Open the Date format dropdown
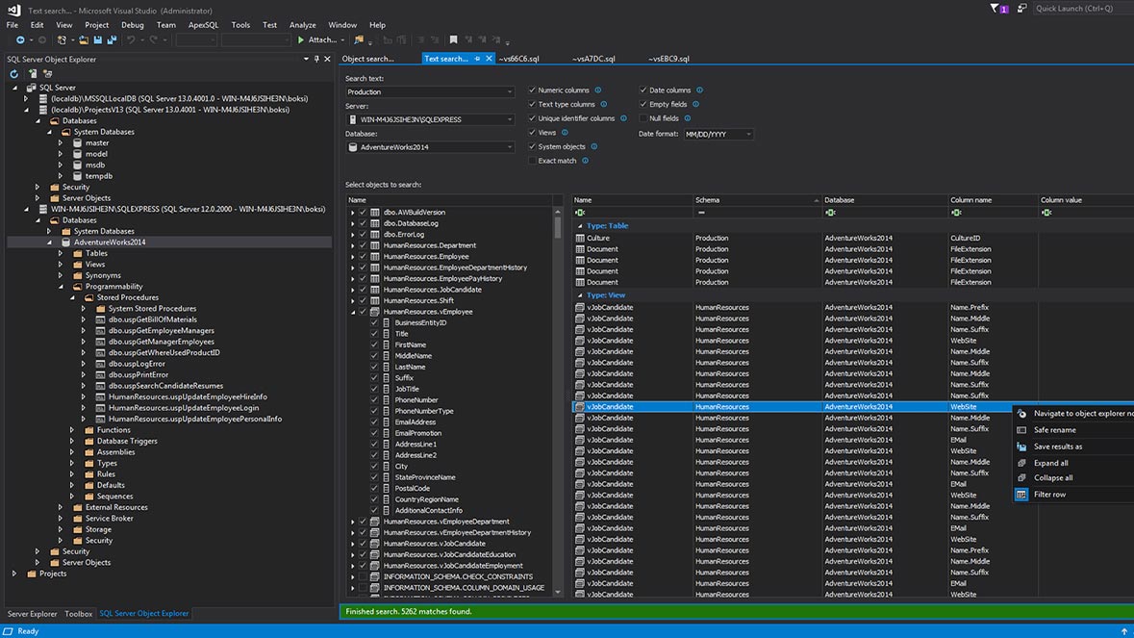 pyautogui.click(x=747, y=134)
